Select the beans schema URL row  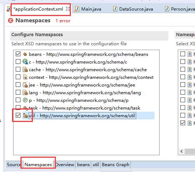pyautogui.click(x=88, y=54)
